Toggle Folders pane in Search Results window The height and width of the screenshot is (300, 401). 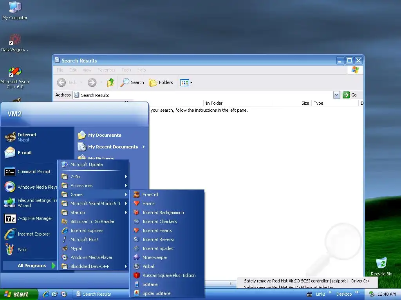[x=161, y=82]
